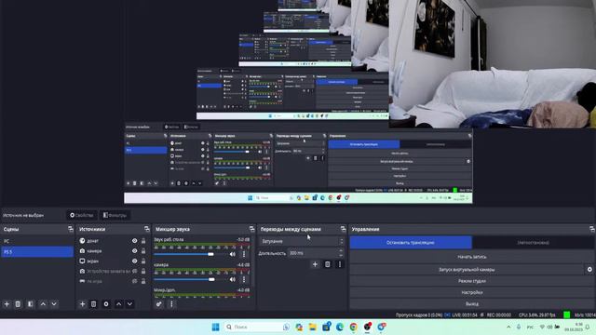This screenshot has height=335, width=596.
Task: Click the 300 ms duration field
Action: pos(312,253)
